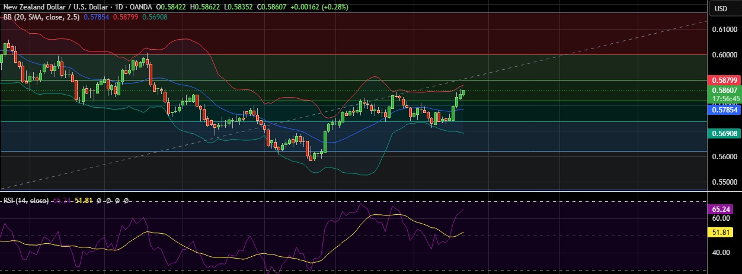The width and height of the screenshot is (742, 274).
Task: Click the 0.61000 price scale mark
Action: tap(724, 30)
